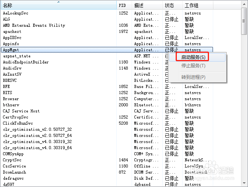Click netsvcs workgroup for CertPropSvc

tap(193, 117)
